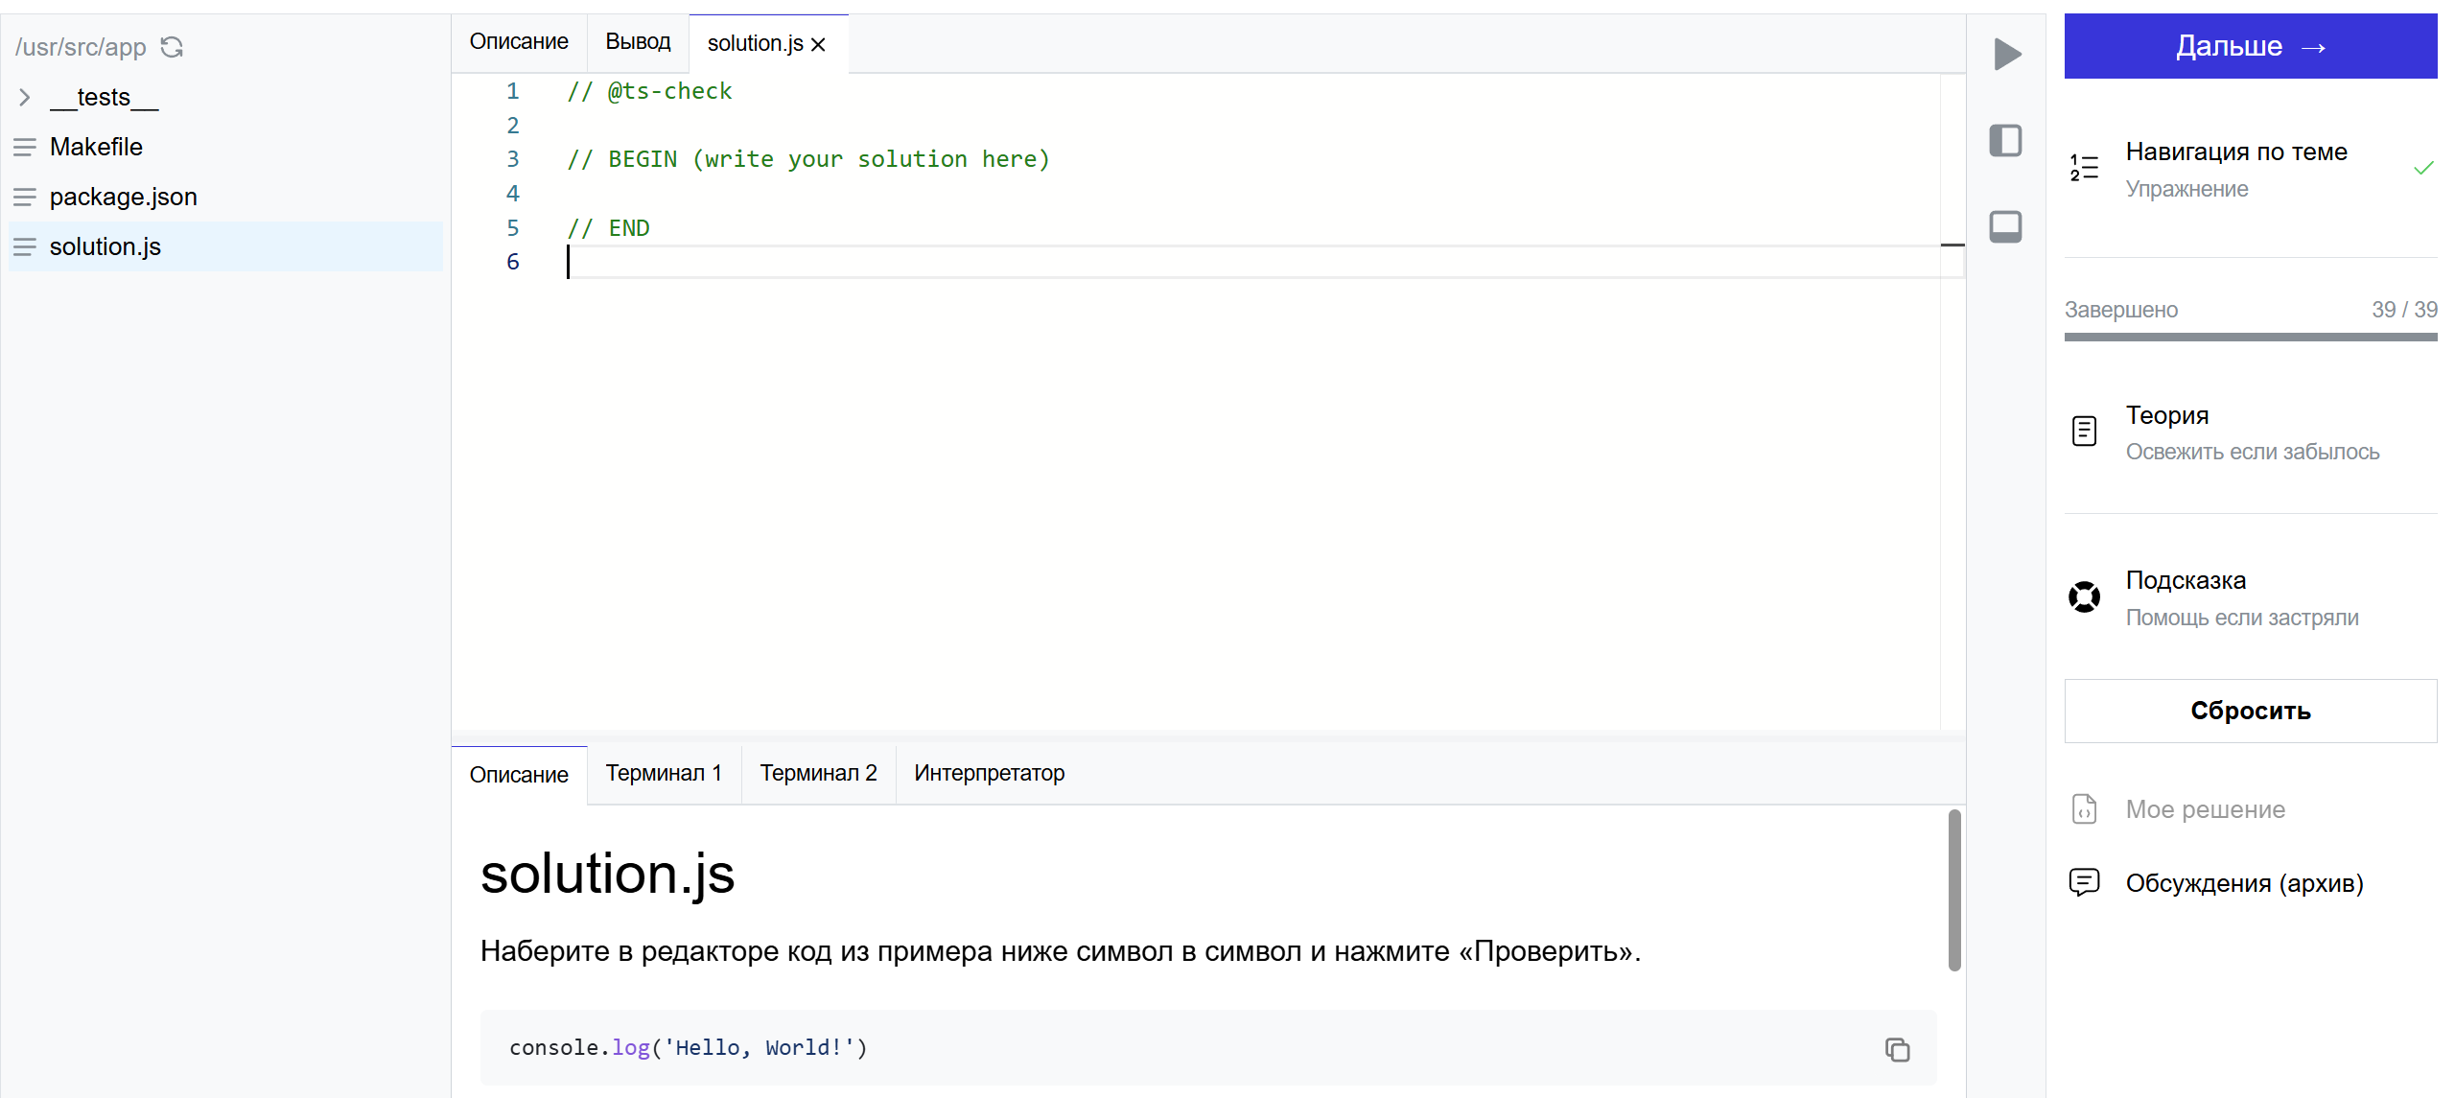
Task: Click the Дальше button
Action: coord(2250,46)
